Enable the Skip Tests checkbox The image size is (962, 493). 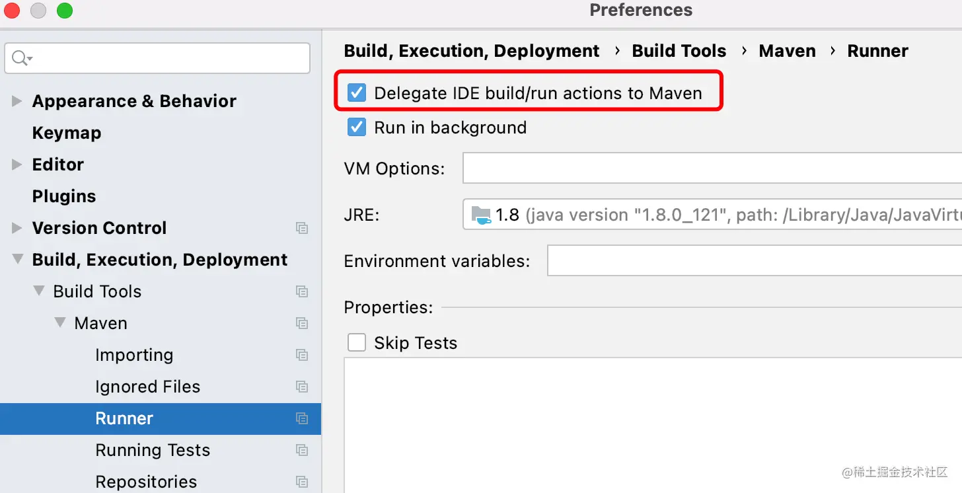pos(357,342)
